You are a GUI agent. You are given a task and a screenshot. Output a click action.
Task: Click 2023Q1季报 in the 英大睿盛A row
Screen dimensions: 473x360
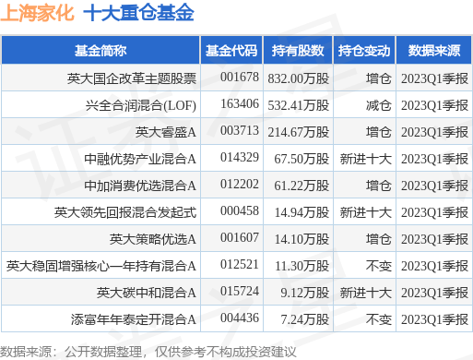tap(434, 132)
